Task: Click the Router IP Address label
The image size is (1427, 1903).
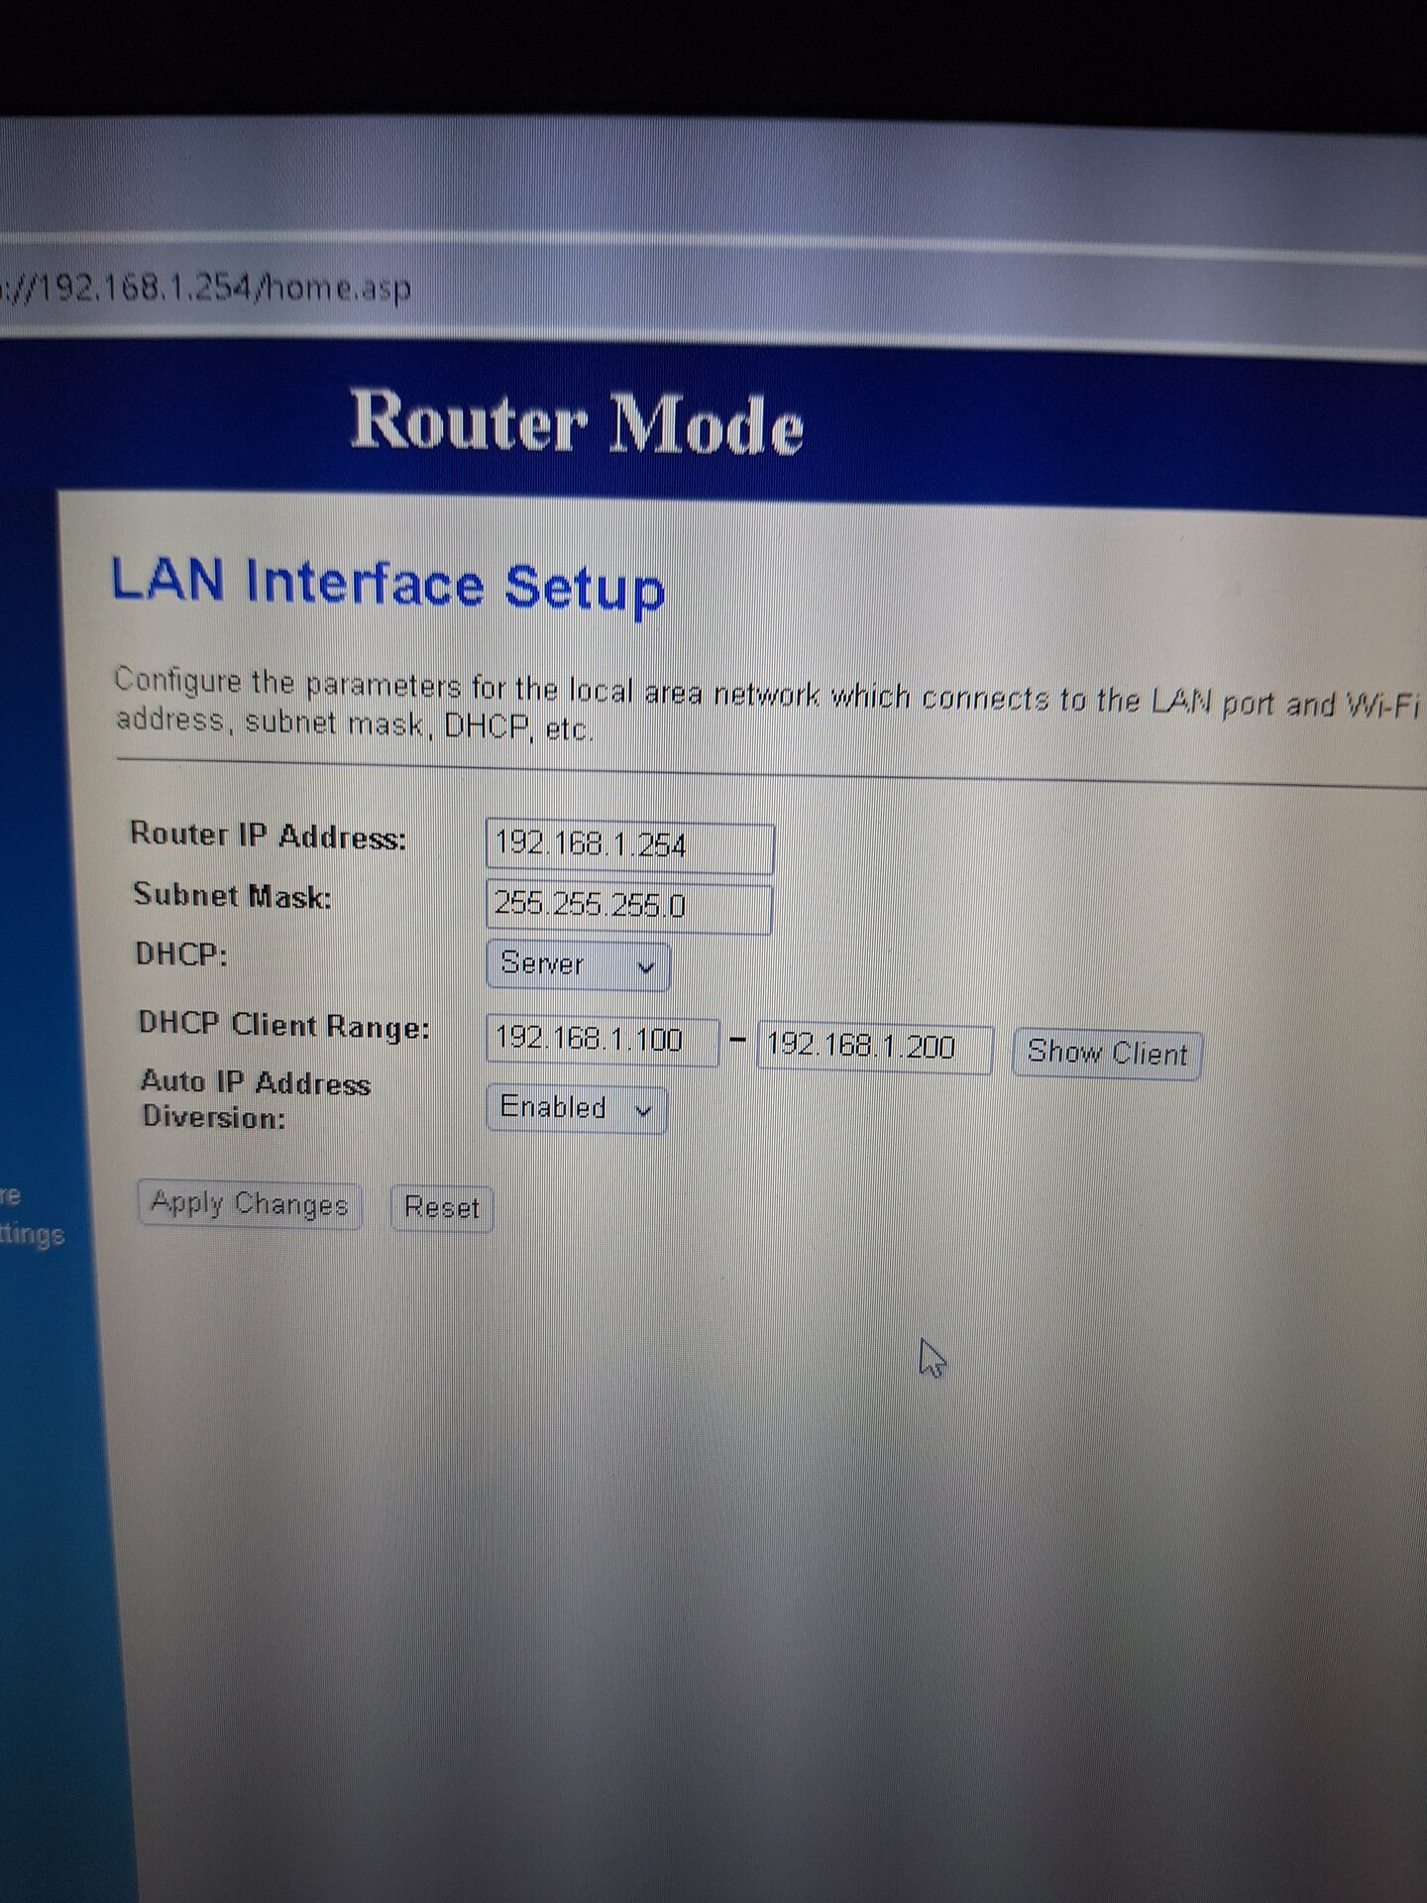Action: coord(268,837)
